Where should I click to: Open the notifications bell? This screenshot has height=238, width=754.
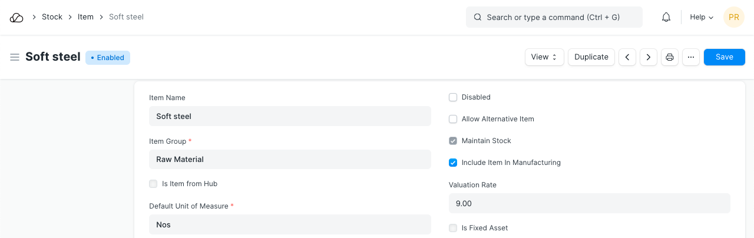click(x=666, y=18)
